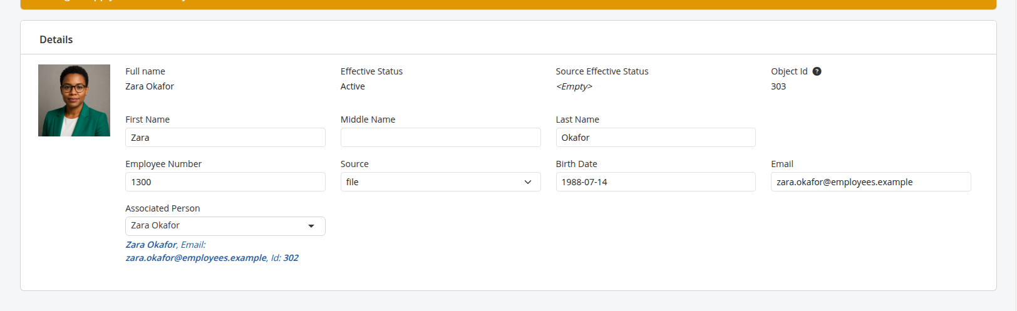Image resolution: width=1017 pixels, height=311 pixels.
Task: Click the Object Id help icon
Action: point(817,71)
